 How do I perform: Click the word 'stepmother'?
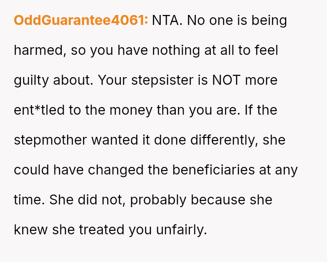coord(50,140)
